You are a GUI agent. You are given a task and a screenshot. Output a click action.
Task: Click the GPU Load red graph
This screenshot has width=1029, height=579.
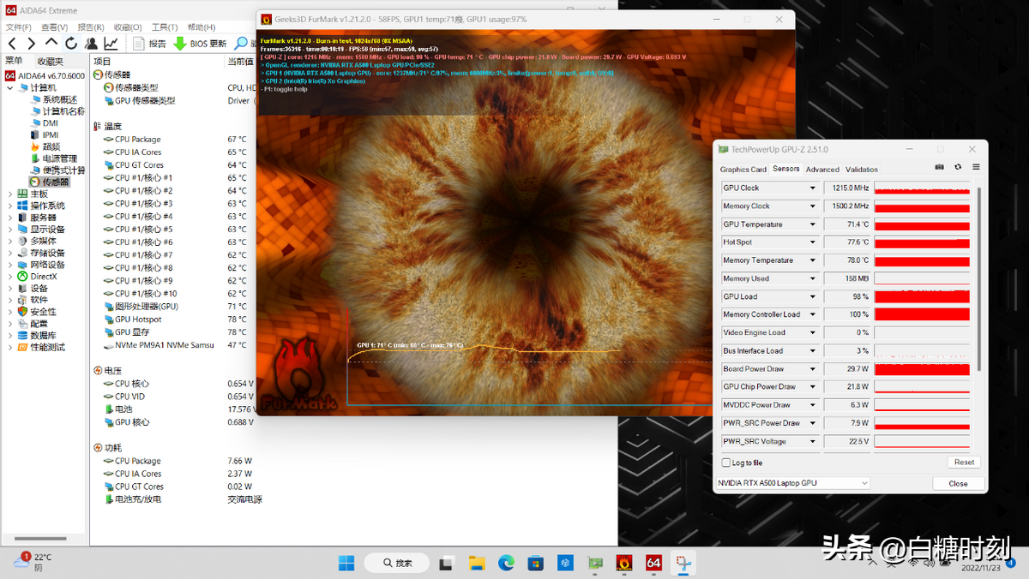(922, 296)
